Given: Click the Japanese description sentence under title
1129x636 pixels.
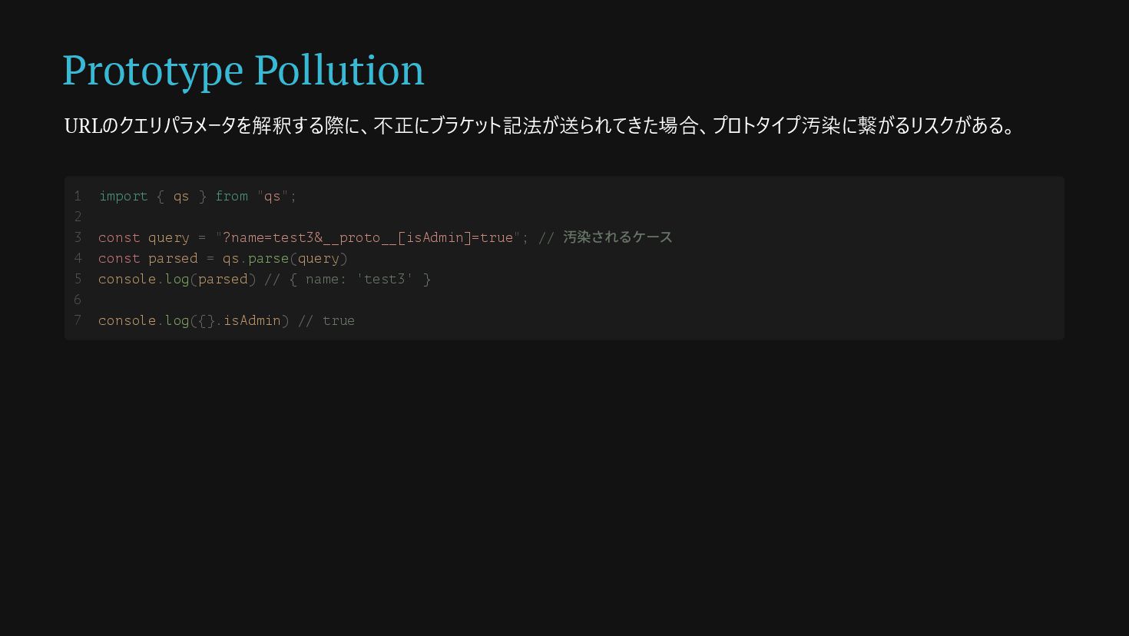Looking at the screenshot, I should (x=540, y=125).
